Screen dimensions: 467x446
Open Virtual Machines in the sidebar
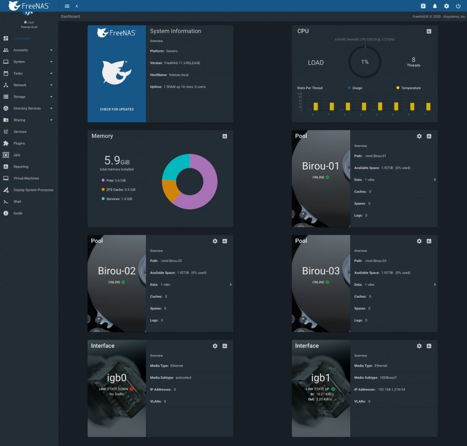(29, 178)
